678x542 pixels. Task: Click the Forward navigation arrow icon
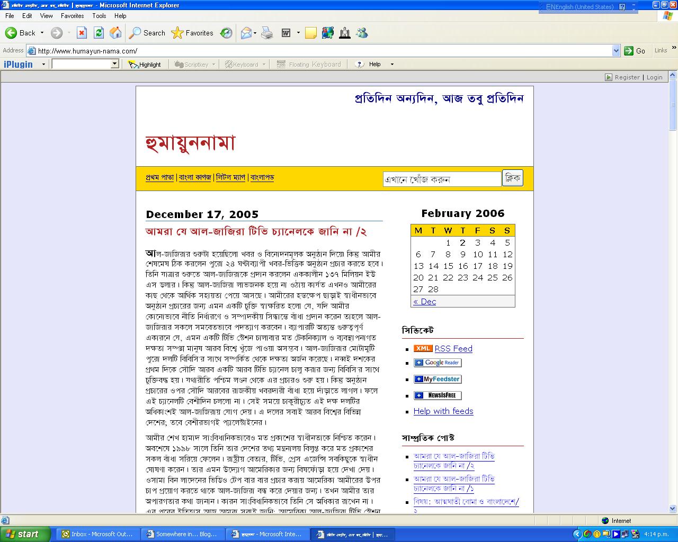(57, 33)
